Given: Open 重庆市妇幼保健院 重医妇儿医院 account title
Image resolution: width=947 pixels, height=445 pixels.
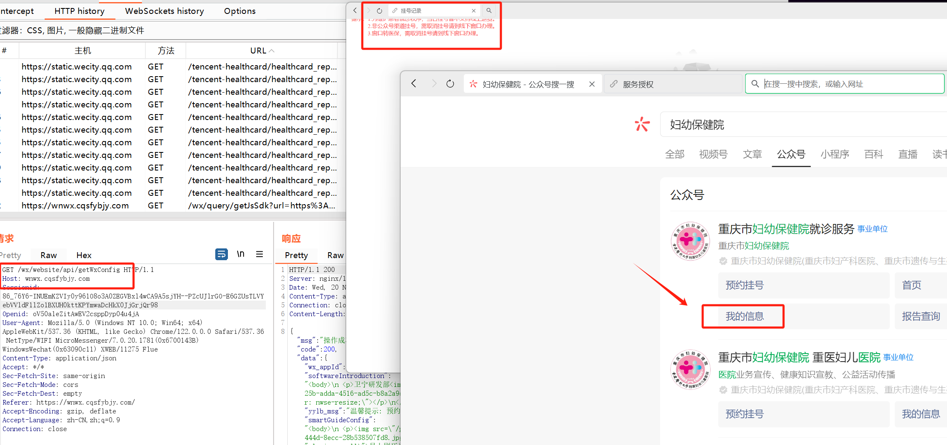Looking at the screenshot, I should tap(799, 357).
